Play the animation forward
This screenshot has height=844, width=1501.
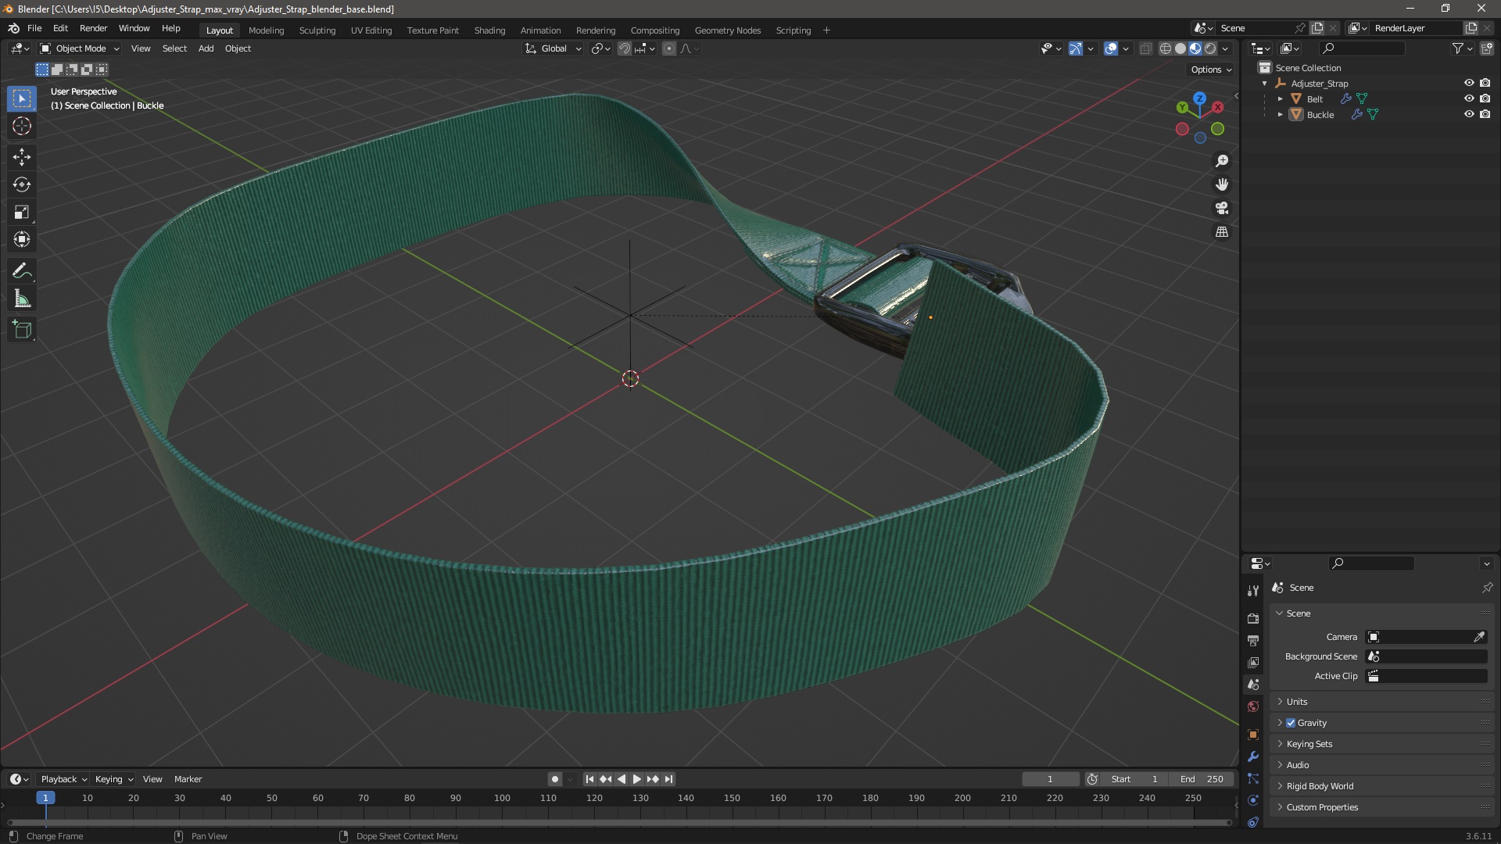[636, 779]
